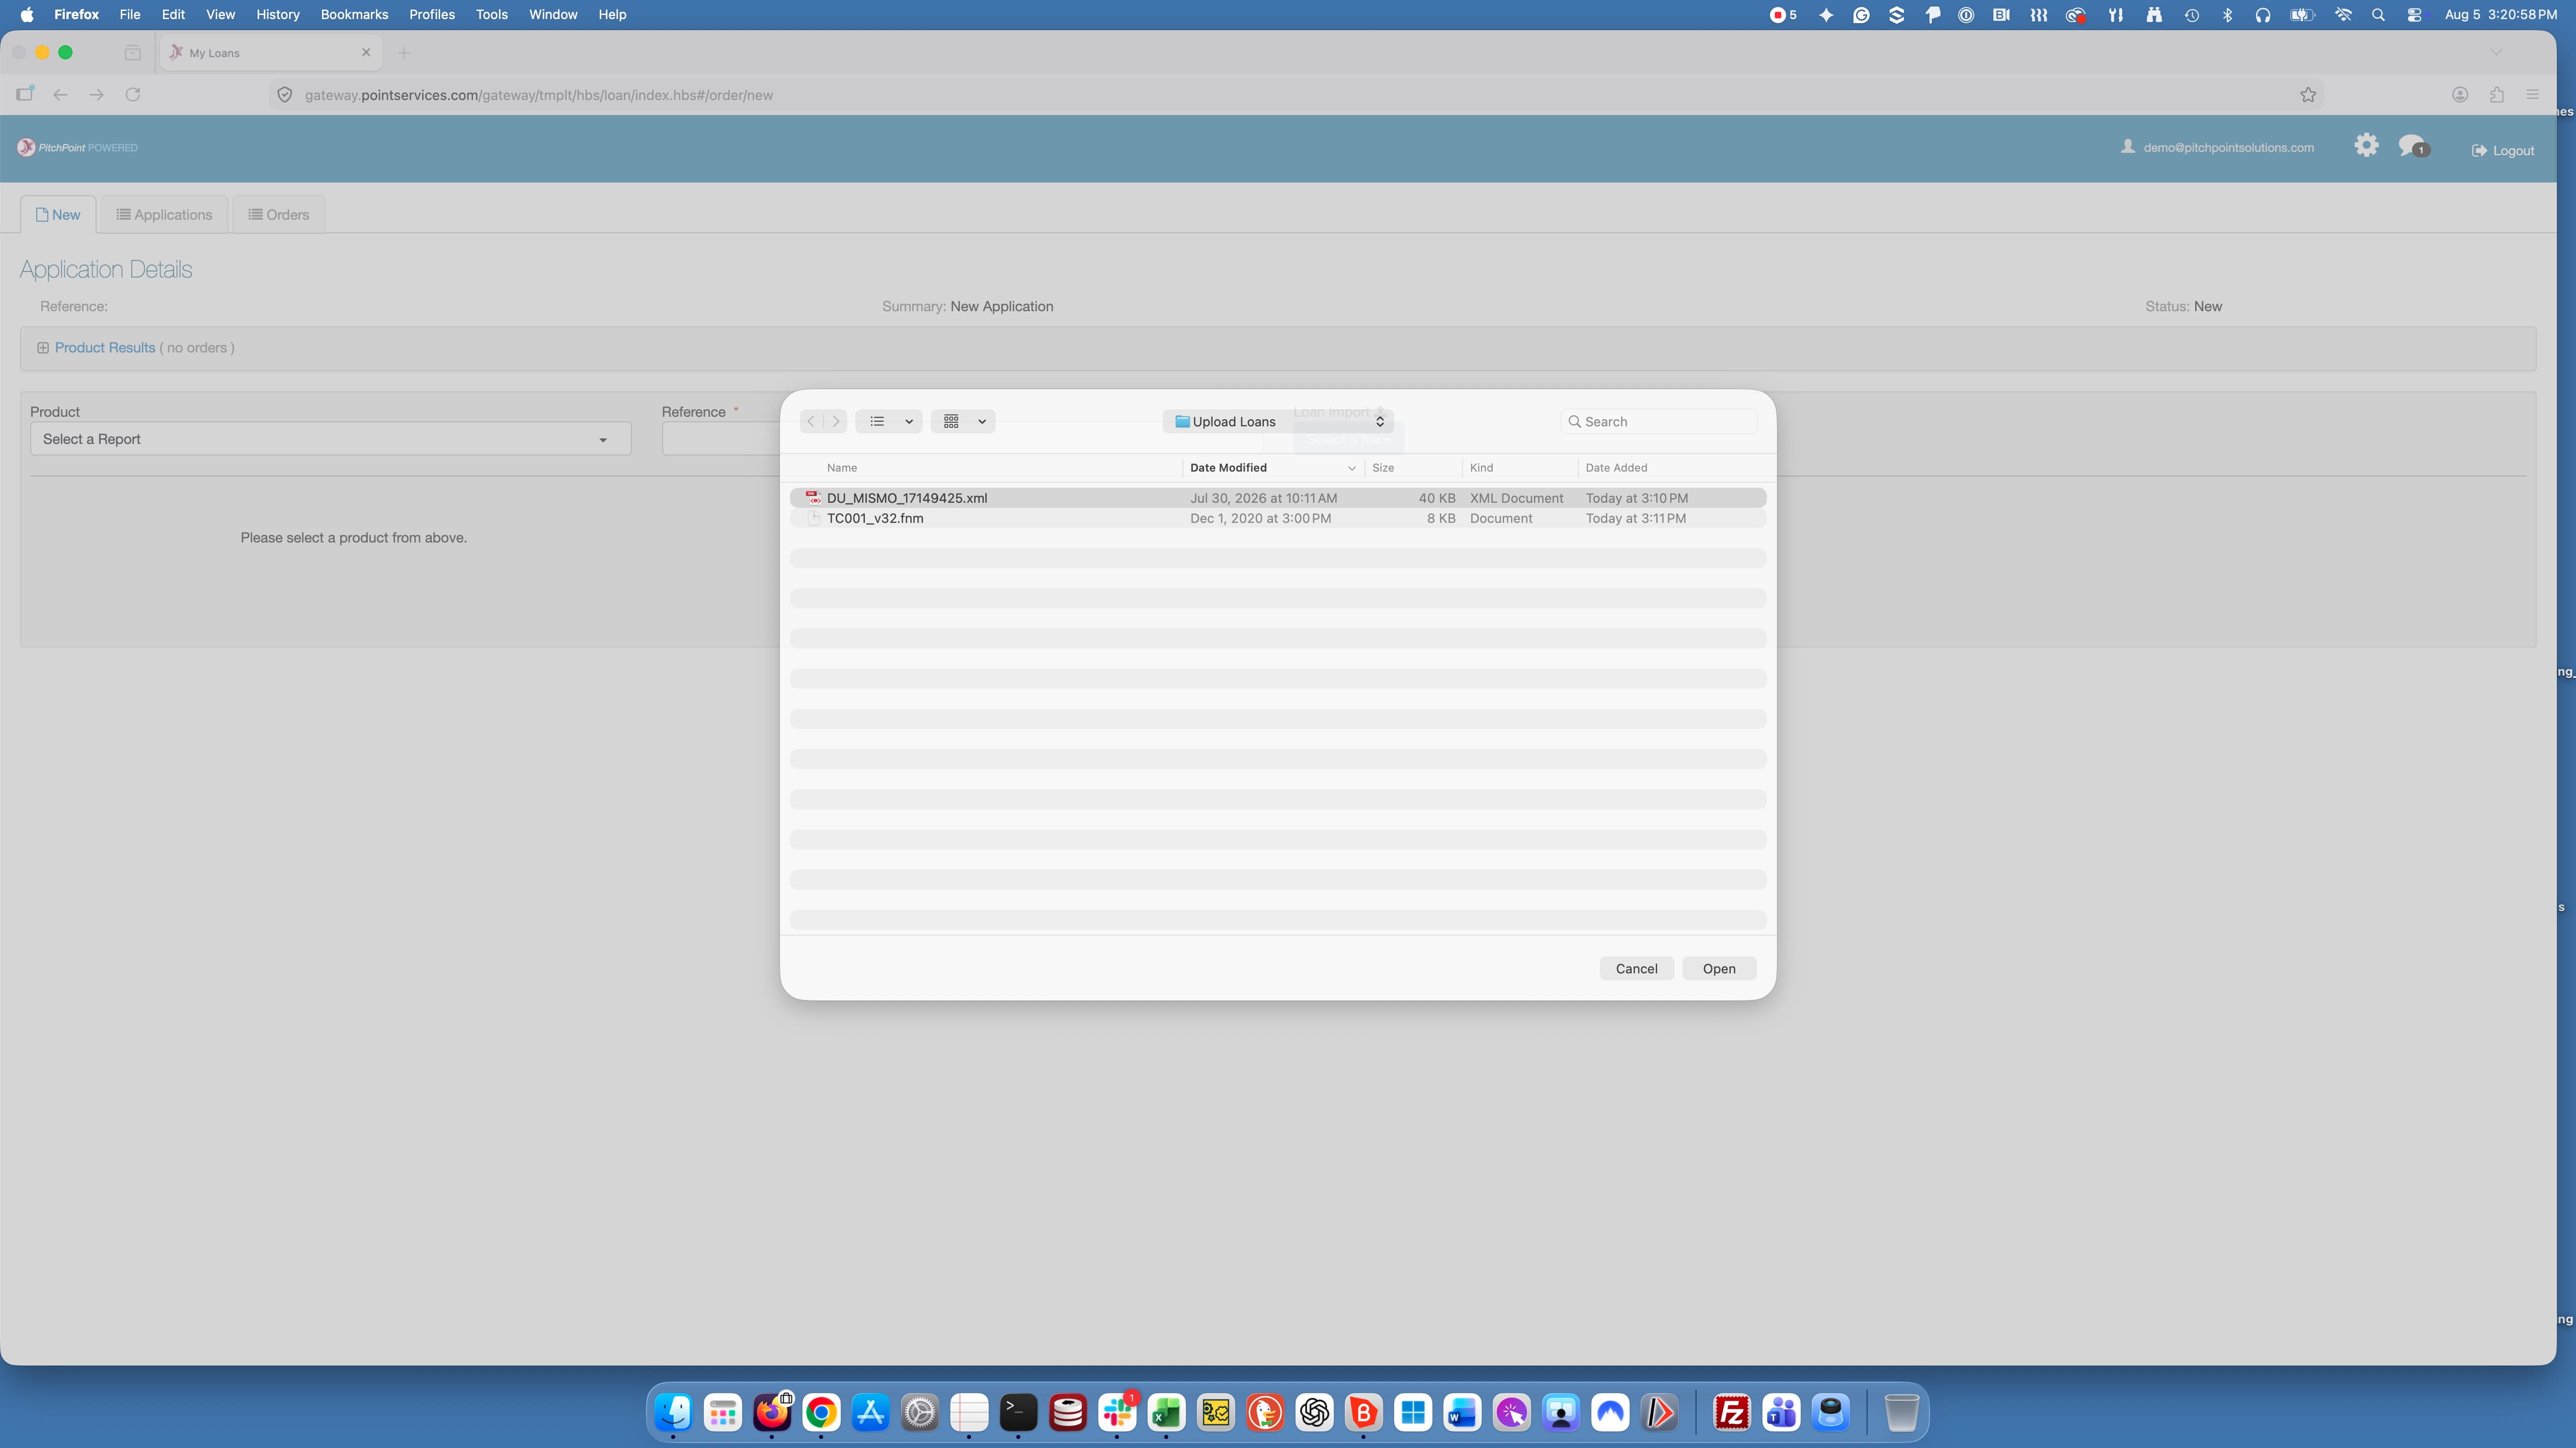This screenshot has height=1448, width=2576.
Task: Open Terminal from the Dock
Action: 1018,1413
